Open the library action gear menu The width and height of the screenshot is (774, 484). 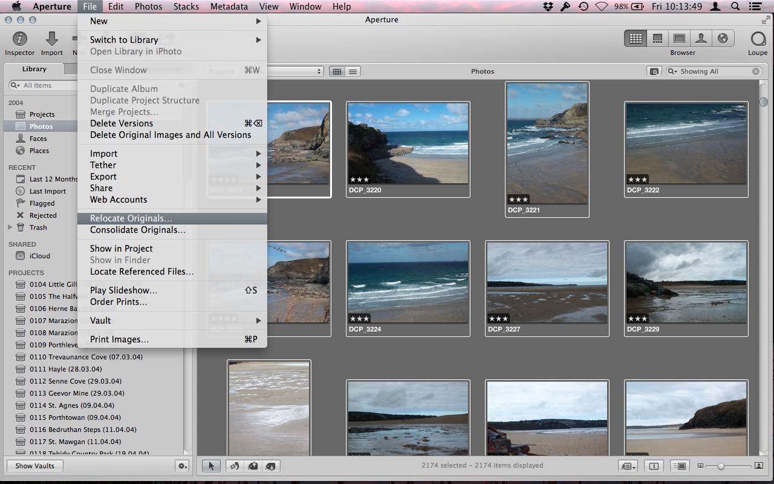click(181, 466)
